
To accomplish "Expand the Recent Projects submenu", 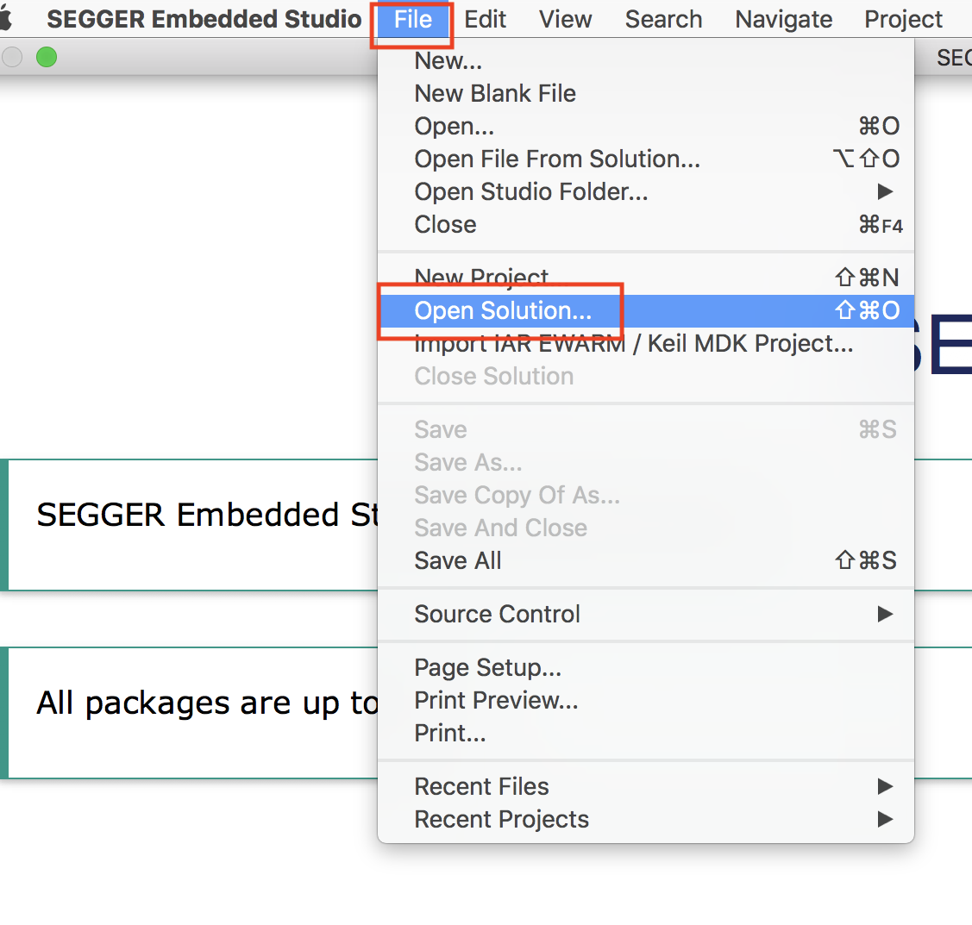I will click(x=646, y=819).
